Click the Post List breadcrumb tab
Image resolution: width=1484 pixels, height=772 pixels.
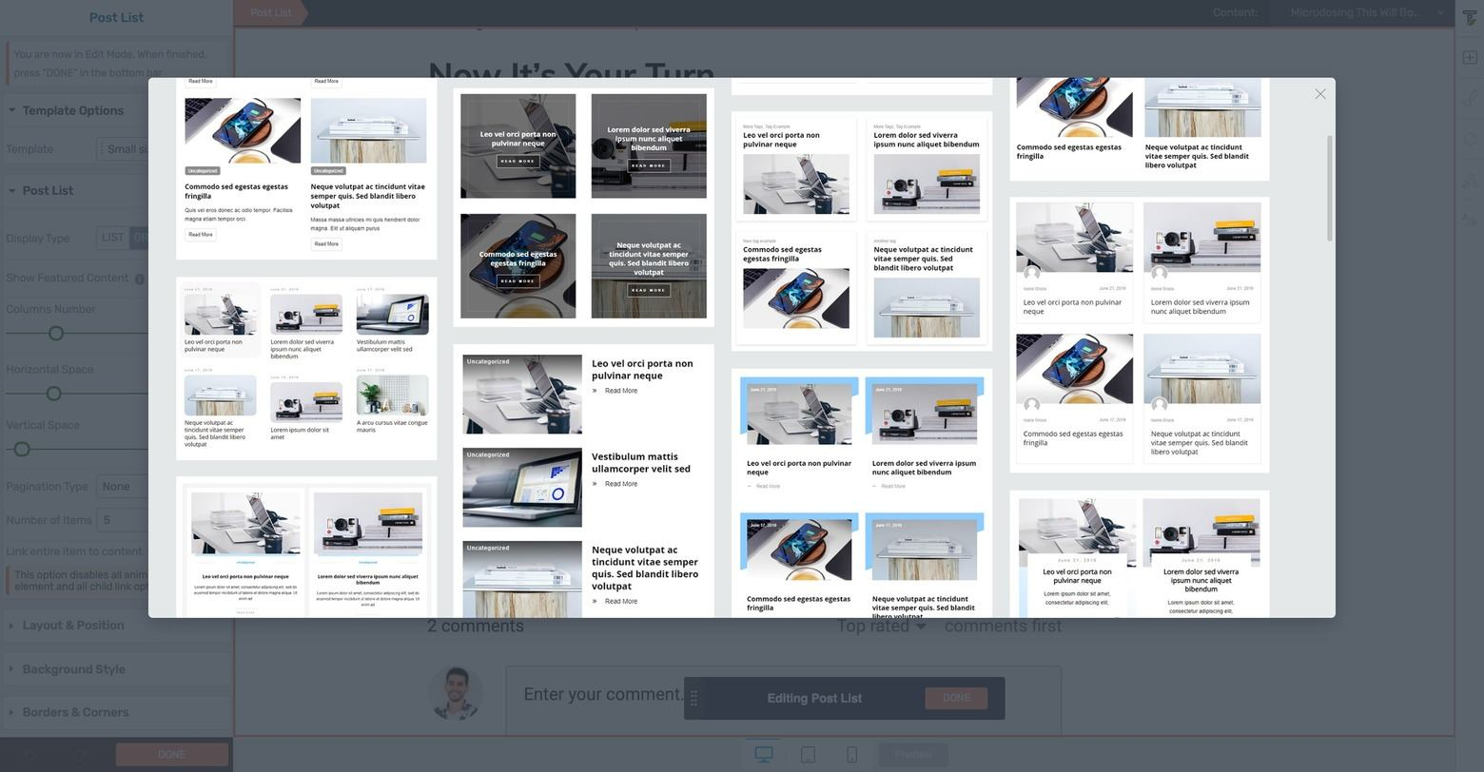(271, 12)
